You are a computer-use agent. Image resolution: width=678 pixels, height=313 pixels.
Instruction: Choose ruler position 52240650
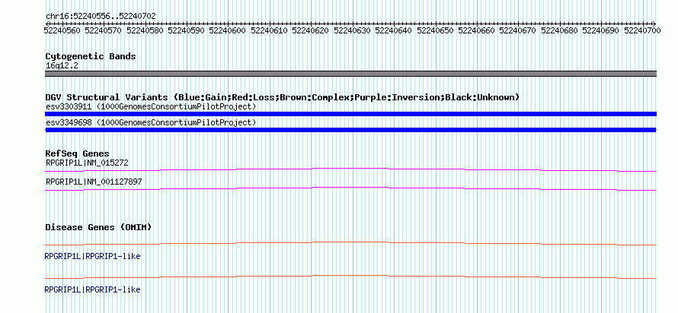(x=435, y=30)
